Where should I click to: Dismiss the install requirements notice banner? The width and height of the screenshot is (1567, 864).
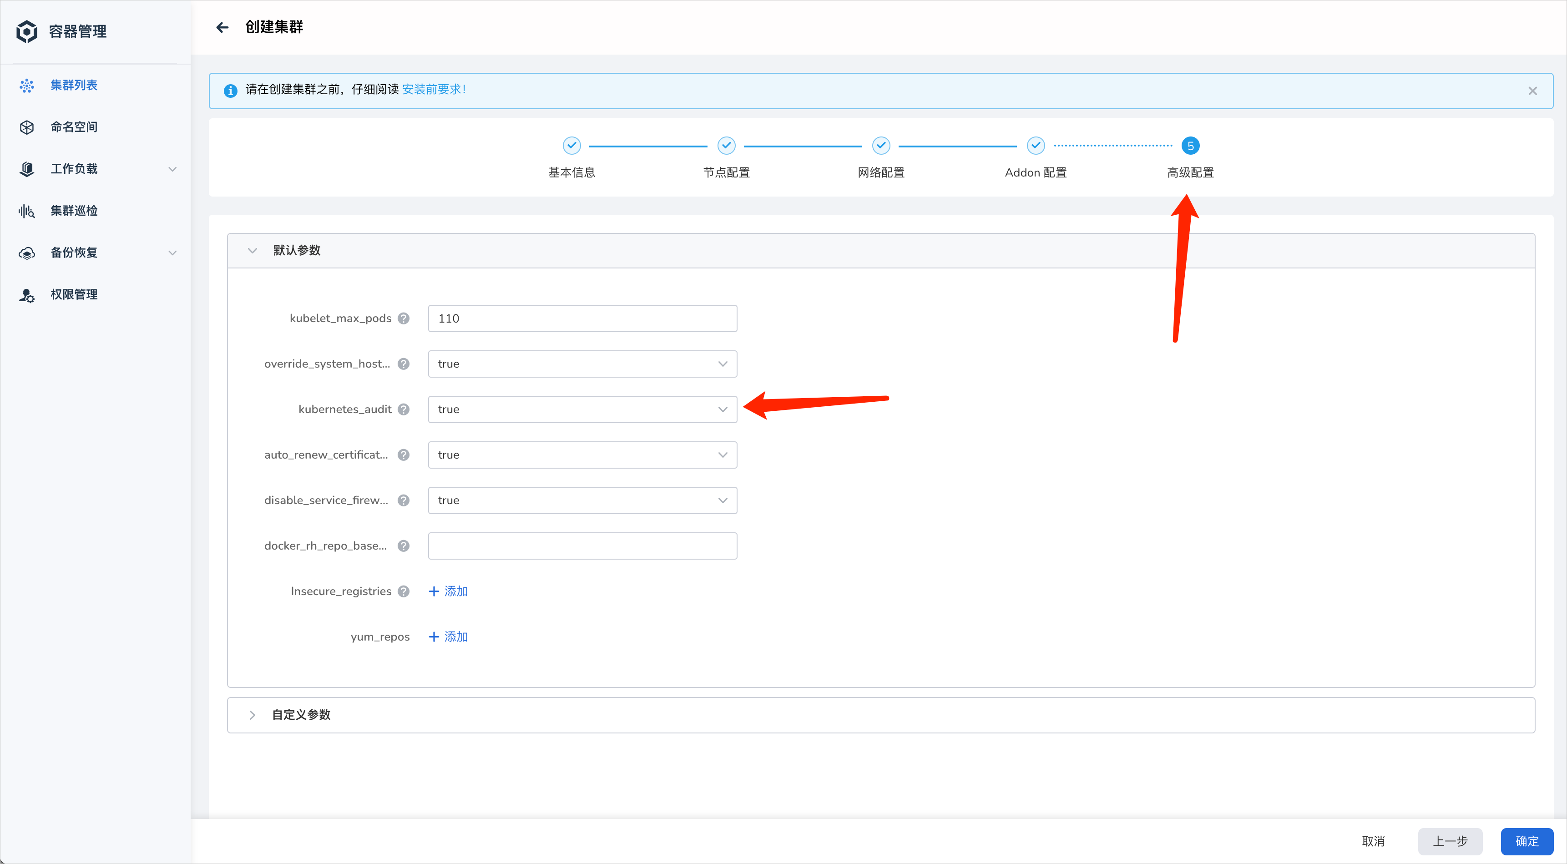tap(1532, 91)
